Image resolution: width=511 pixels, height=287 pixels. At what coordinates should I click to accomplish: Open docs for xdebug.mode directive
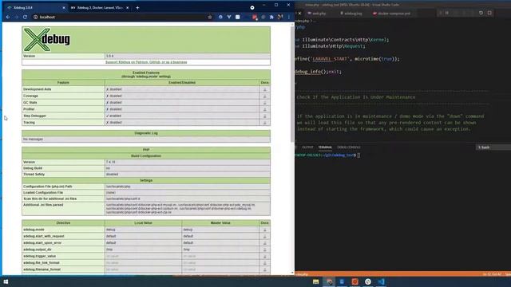264,230
